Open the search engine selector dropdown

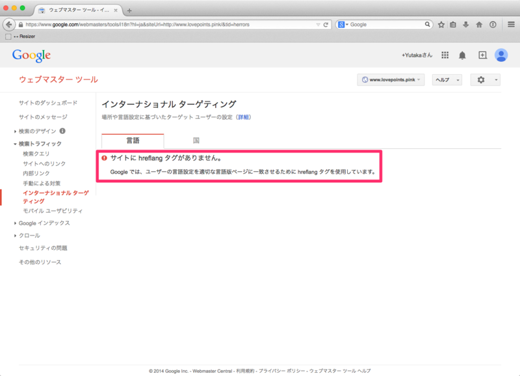tap(343, 25)
